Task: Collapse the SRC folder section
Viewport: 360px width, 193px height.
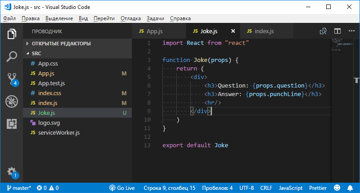Action: click(x=36, y=53)
